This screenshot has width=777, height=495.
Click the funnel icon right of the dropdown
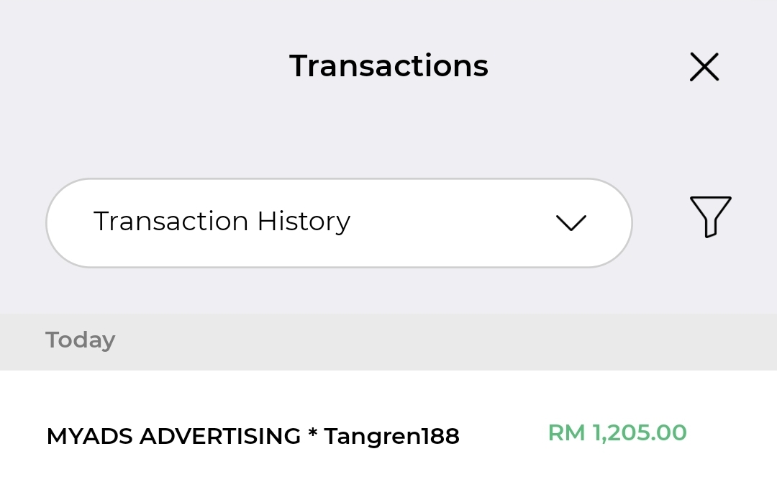tap(710, 216)
